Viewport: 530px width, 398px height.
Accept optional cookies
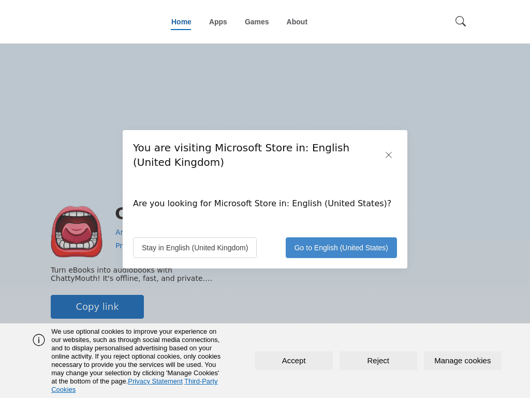pyautogui.click(x=293, y=361)
